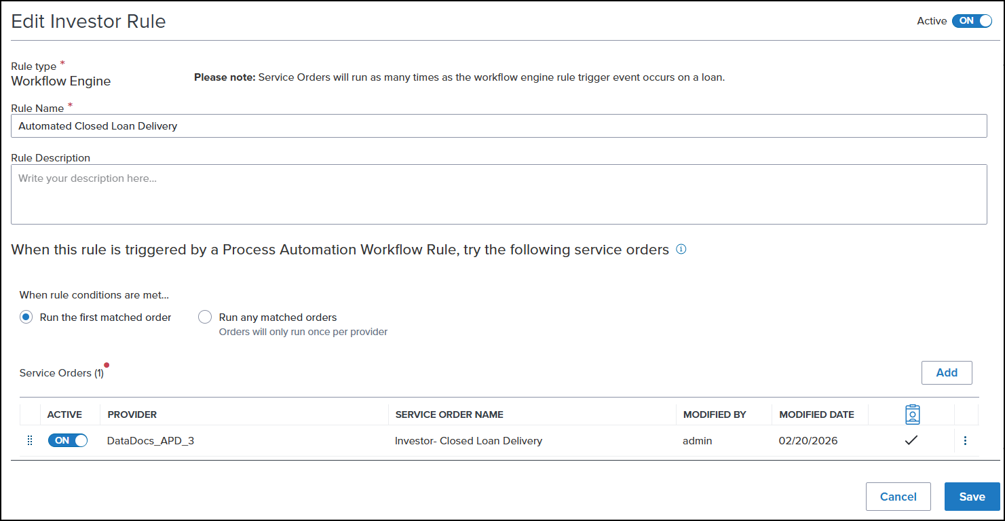Click into the Rule Name field
The image size is (1005, 521).
coord(499,126)
